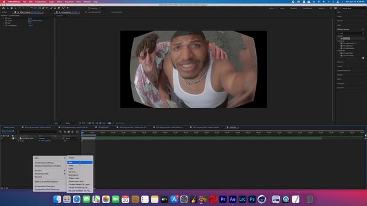Choose Null Object in the New submenu

pyautogui.click(x=80, y=175)
